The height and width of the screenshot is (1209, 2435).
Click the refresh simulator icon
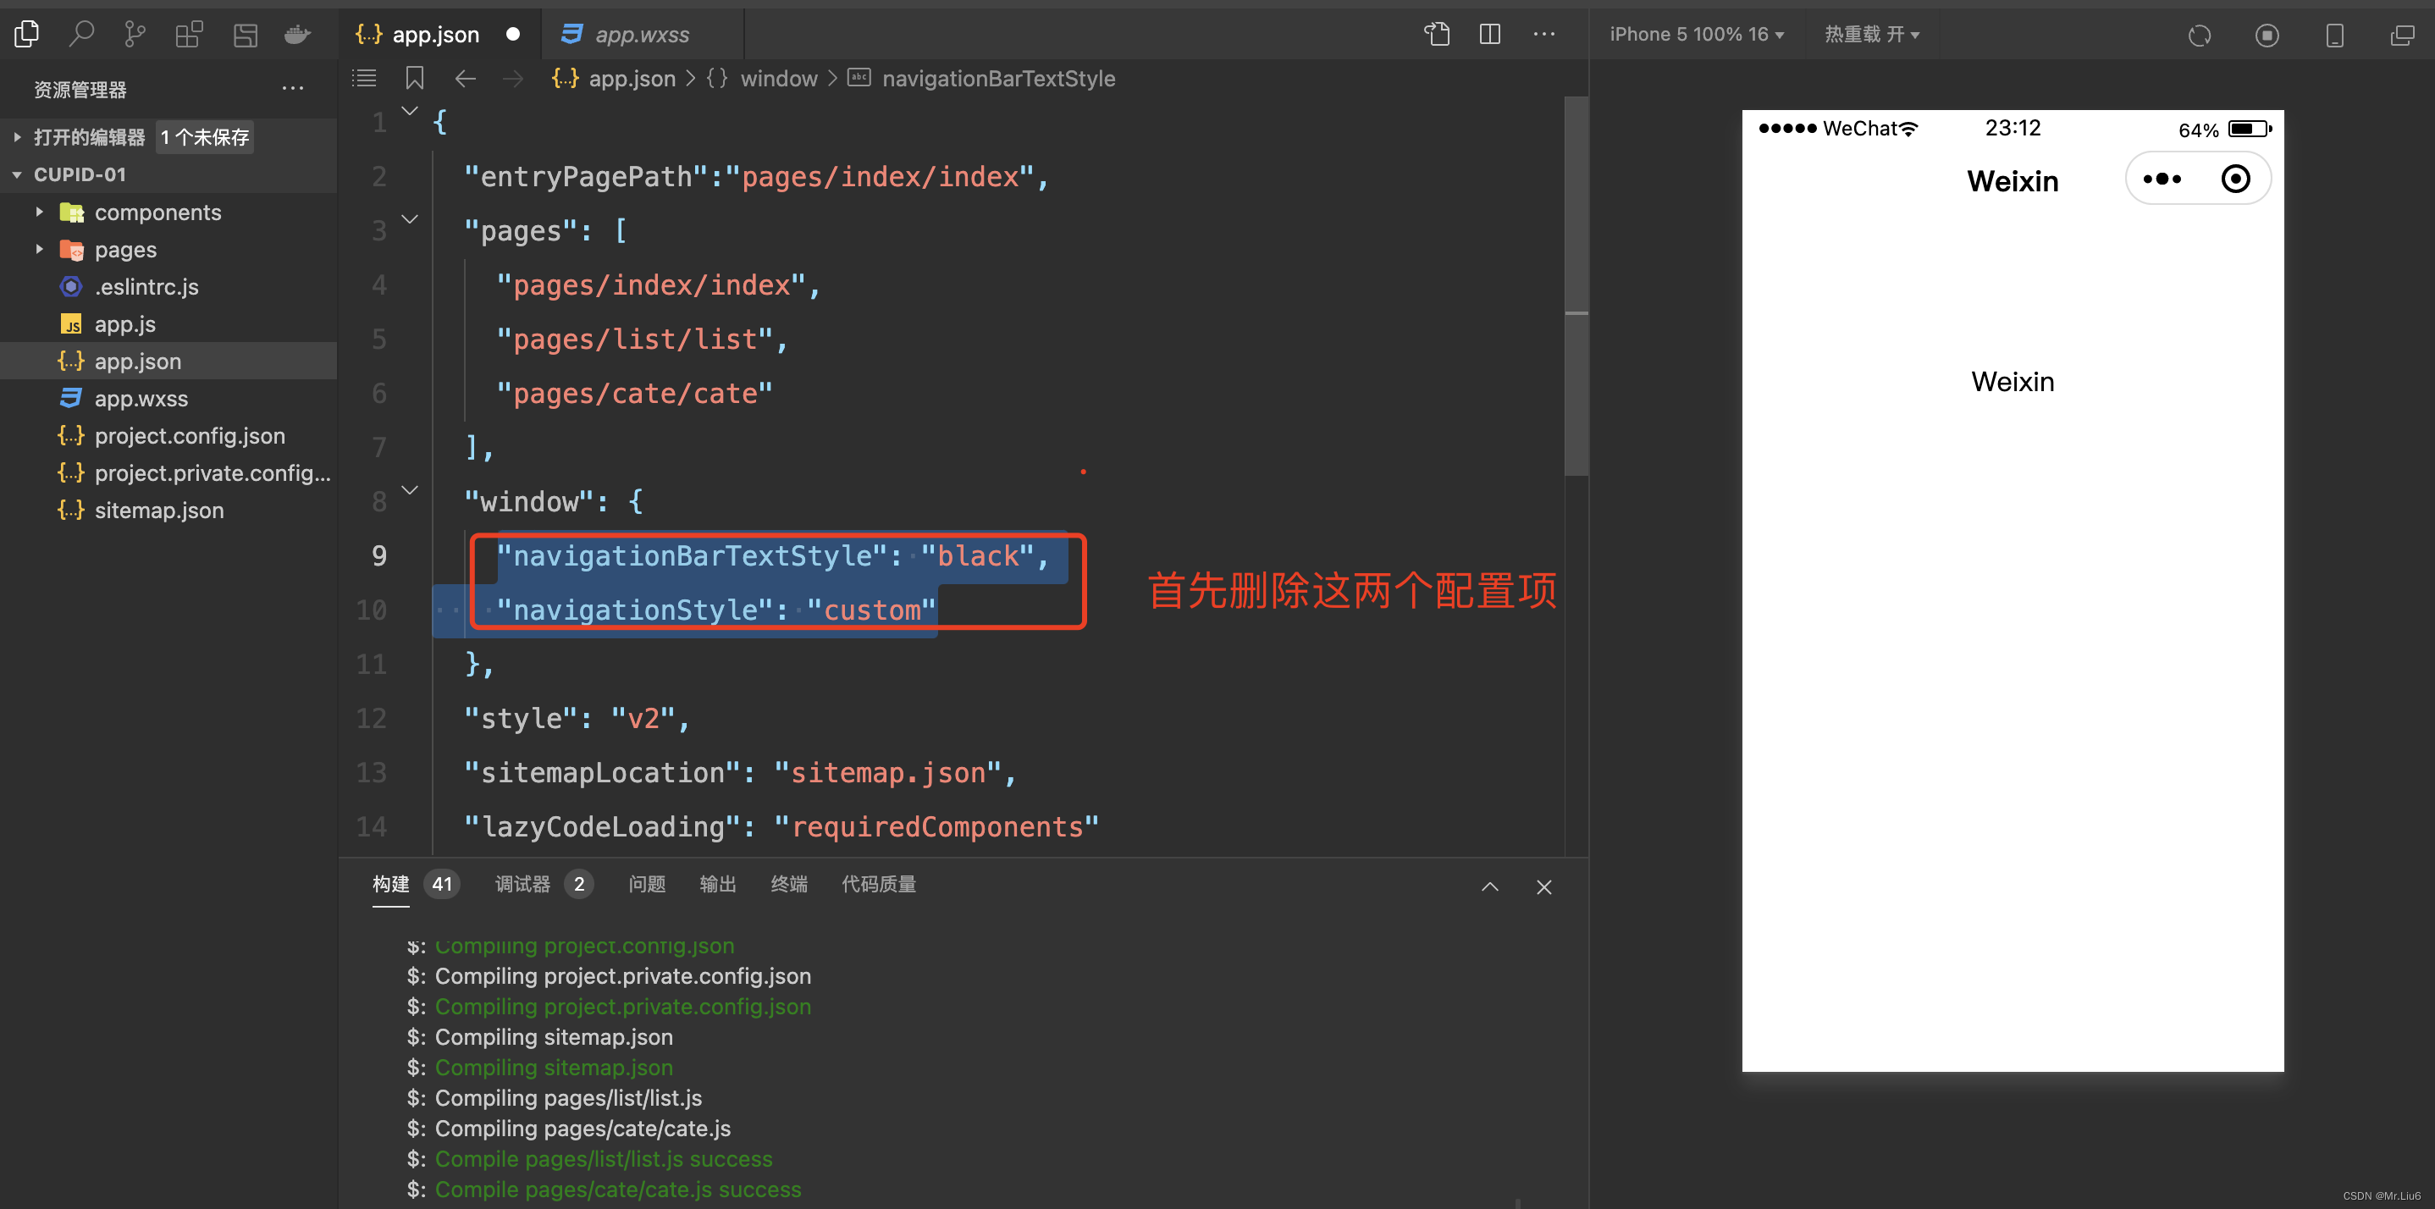tap(2200, 35)
